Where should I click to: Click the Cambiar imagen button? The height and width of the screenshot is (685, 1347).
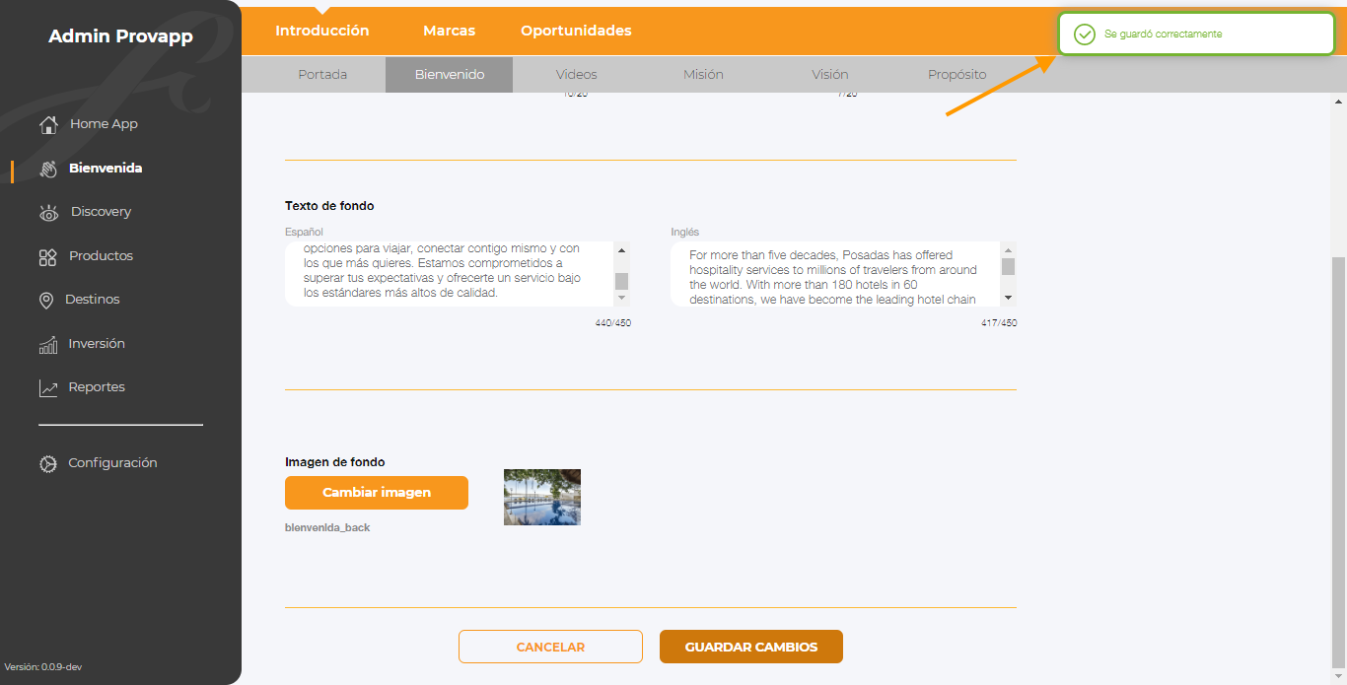[377, 493]
